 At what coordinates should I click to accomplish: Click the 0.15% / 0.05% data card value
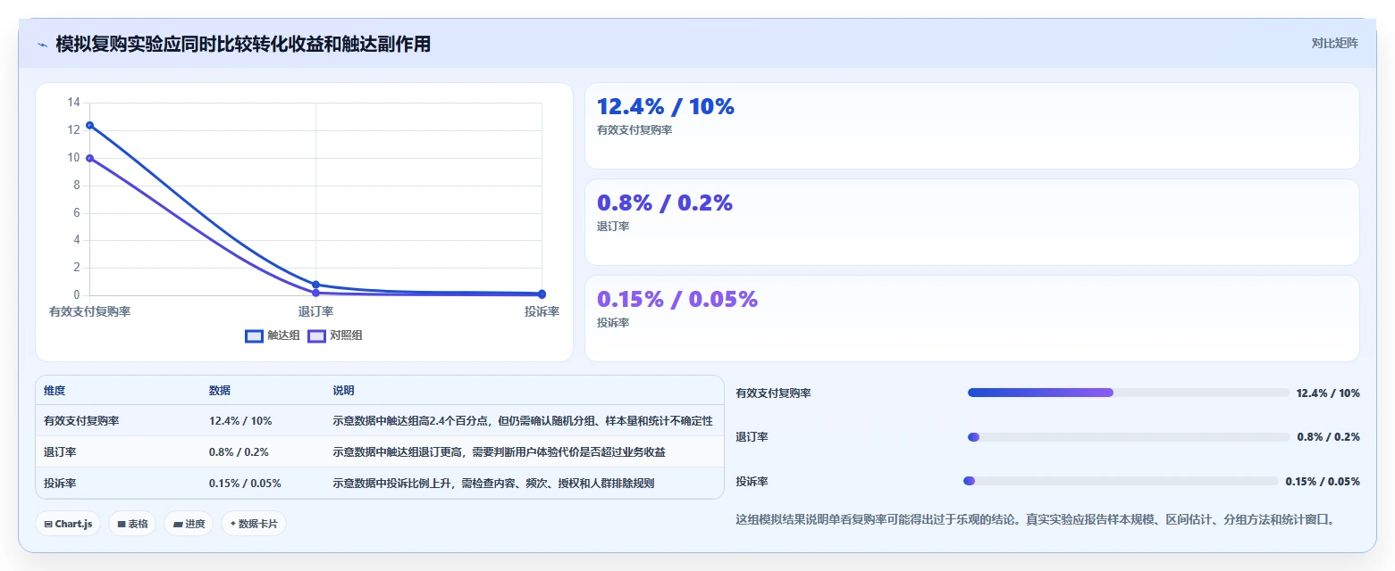[677, 299]
